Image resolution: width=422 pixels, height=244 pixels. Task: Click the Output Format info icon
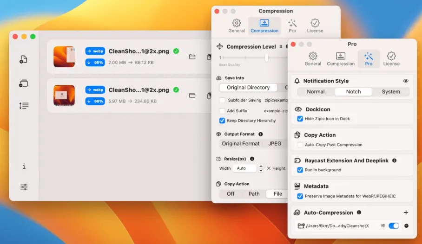[261, 134]
